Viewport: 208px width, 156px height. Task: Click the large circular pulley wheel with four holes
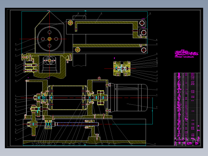coord(50,39)
